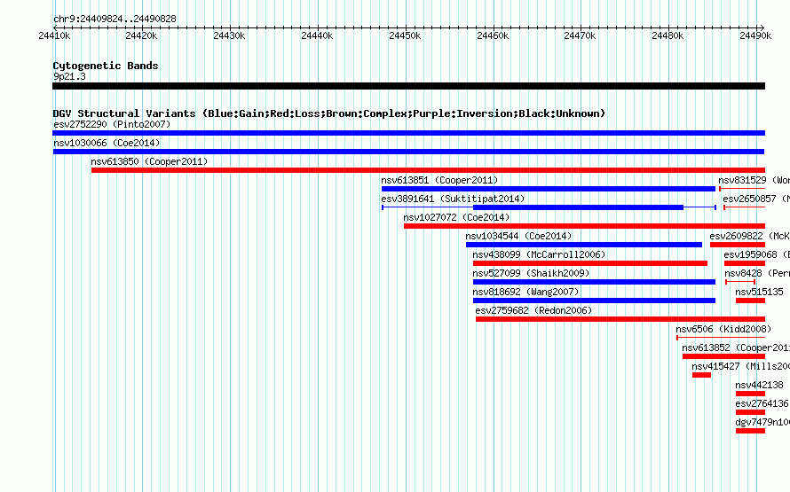The width and height of the screenshot is (790, 492).
Task: Select the red nsv442138 loss bar
Action: tap(750, 394)
